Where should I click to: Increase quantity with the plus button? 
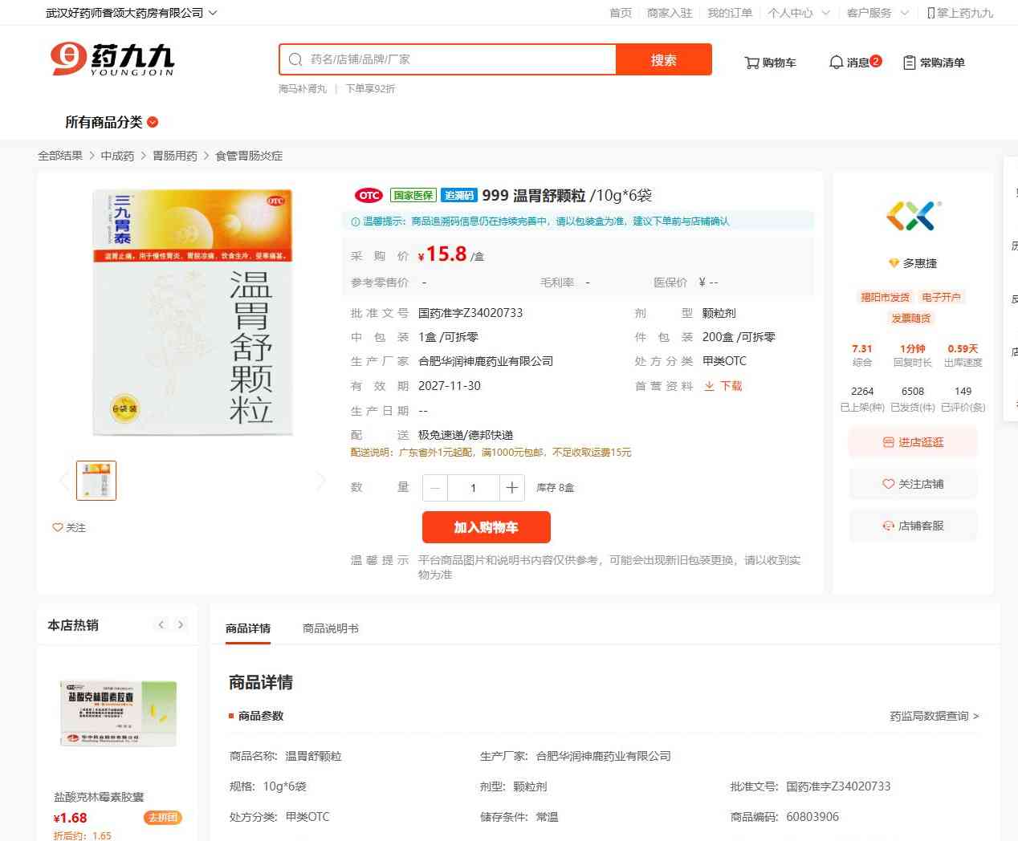pyautogui.click(x=511, y=488)
